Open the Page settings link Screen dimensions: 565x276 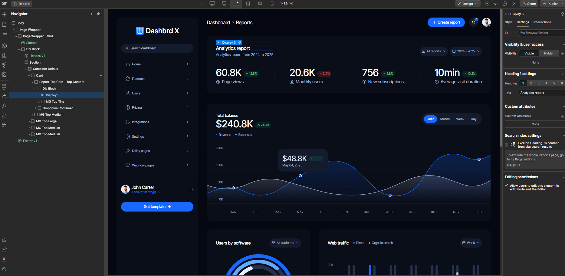point(525,159)
